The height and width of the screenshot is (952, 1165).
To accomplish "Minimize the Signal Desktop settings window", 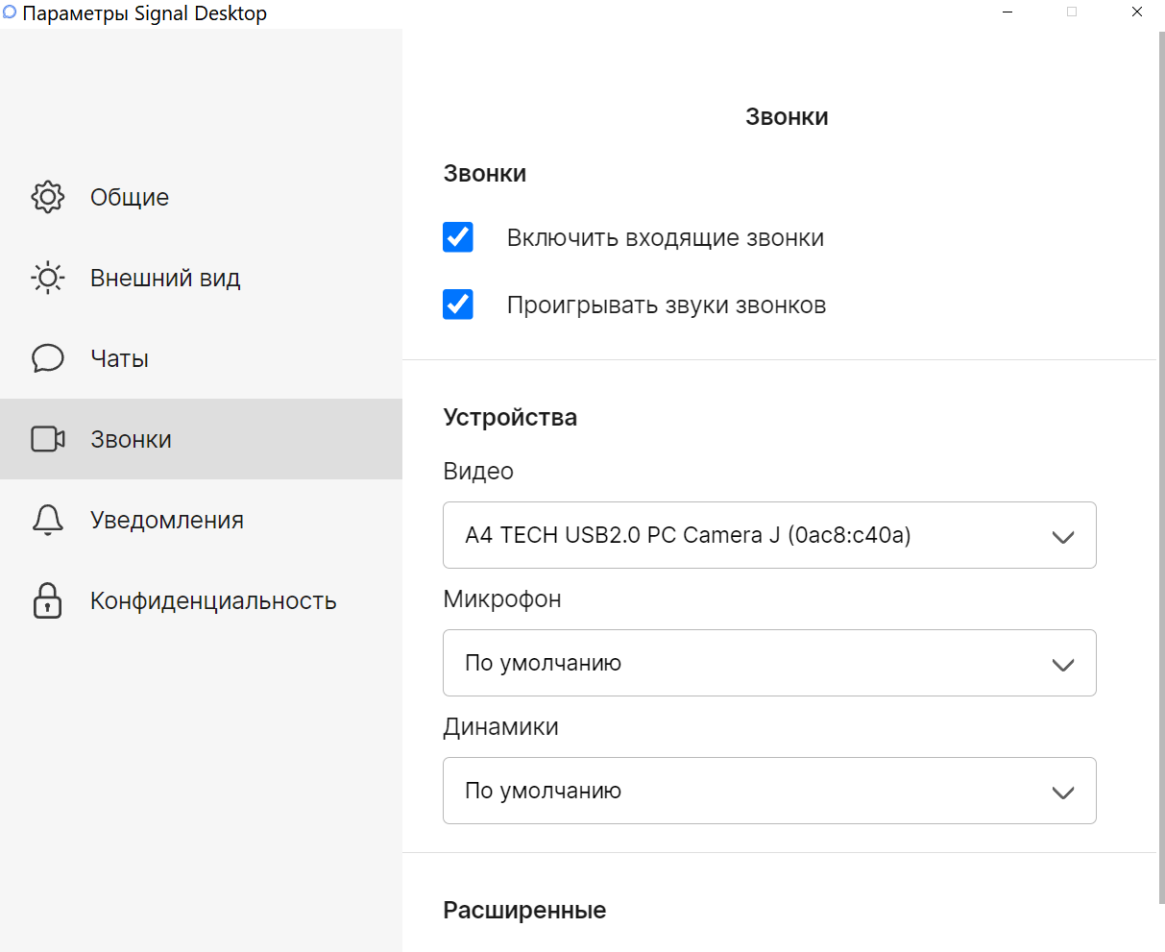I will (x=1008, y=12).
